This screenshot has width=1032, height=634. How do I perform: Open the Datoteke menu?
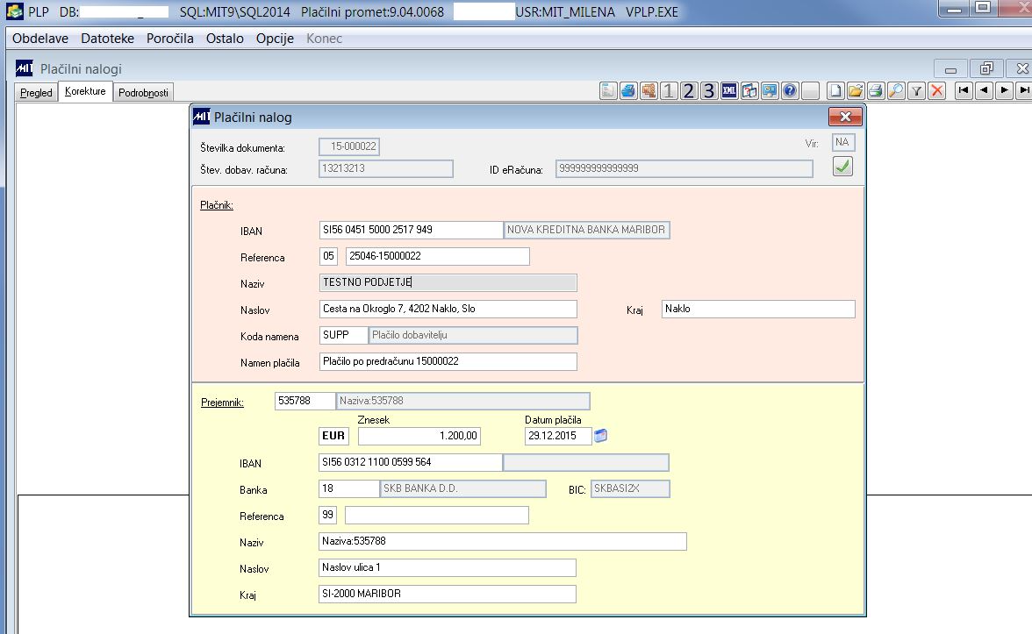click(x=107, y=39)
